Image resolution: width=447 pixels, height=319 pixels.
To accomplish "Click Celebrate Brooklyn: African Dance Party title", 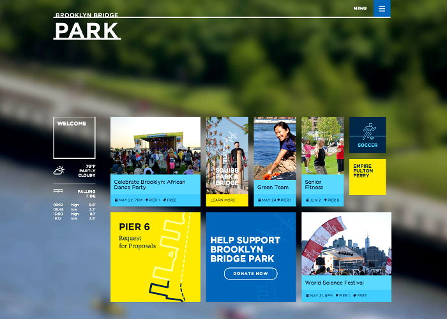I will 149,184.
